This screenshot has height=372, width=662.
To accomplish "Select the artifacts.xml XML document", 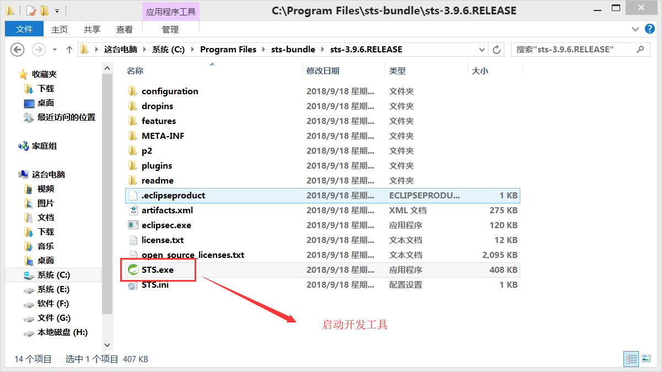I will 168,210.
